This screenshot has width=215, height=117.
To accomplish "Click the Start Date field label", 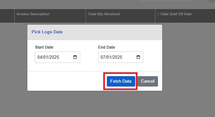I will 44,47.
